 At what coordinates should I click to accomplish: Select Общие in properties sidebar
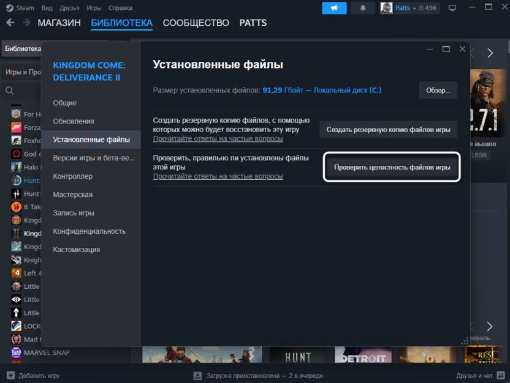coord(91,103)
